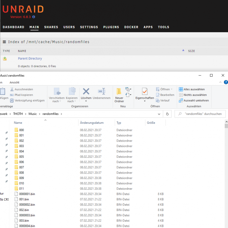228x228 pixels.
Task: Open the Ansicht ribbon tab
Action: click(14, 82)
